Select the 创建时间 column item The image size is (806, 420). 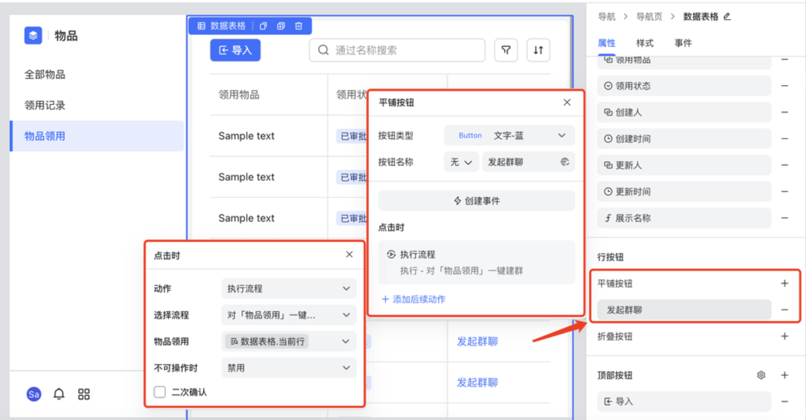pos(684,139)
